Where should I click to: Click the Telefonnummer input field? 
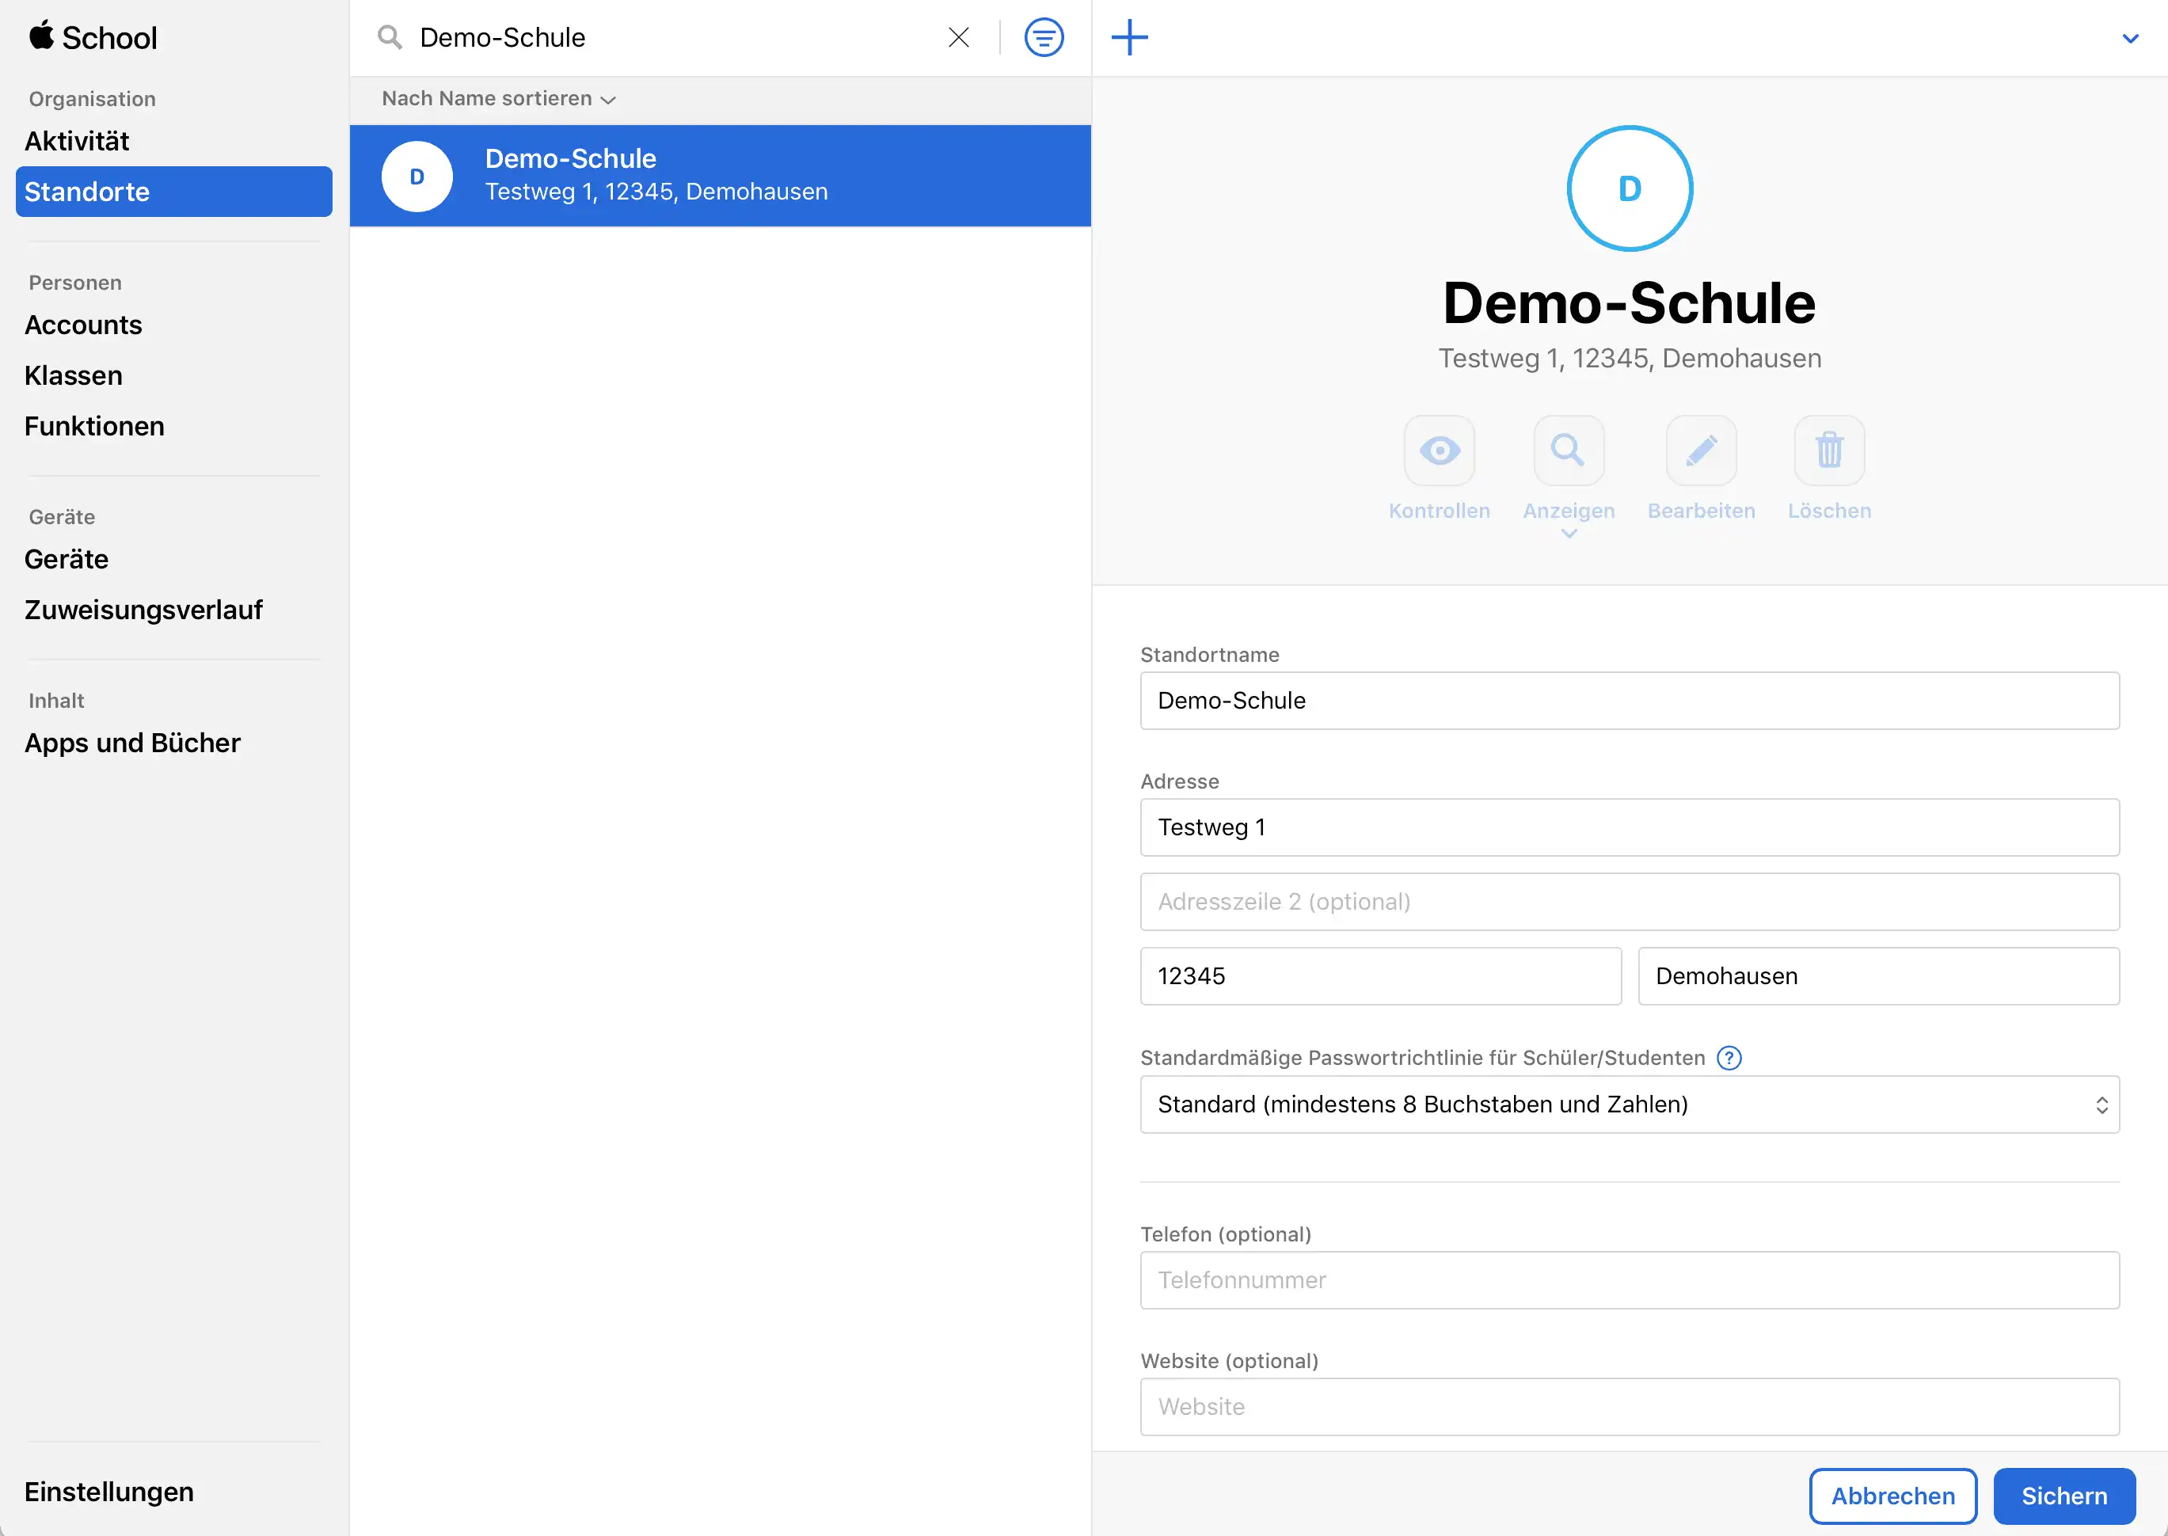pos(1629,1280)
